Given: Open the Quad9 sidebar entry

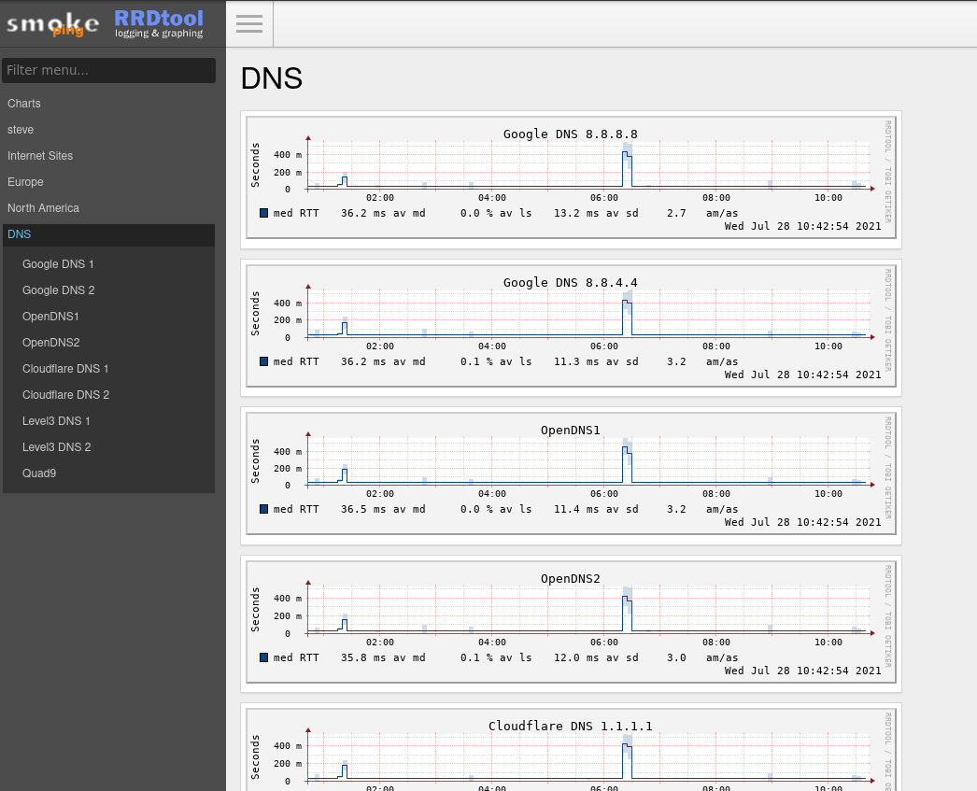Looking at the screenshot, I should point(39,473).
